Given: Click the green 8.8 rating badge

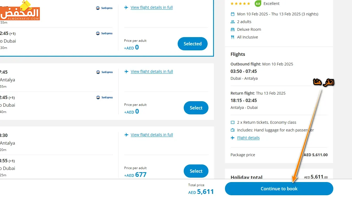Looking at the screenshot, I should (258, 4).
